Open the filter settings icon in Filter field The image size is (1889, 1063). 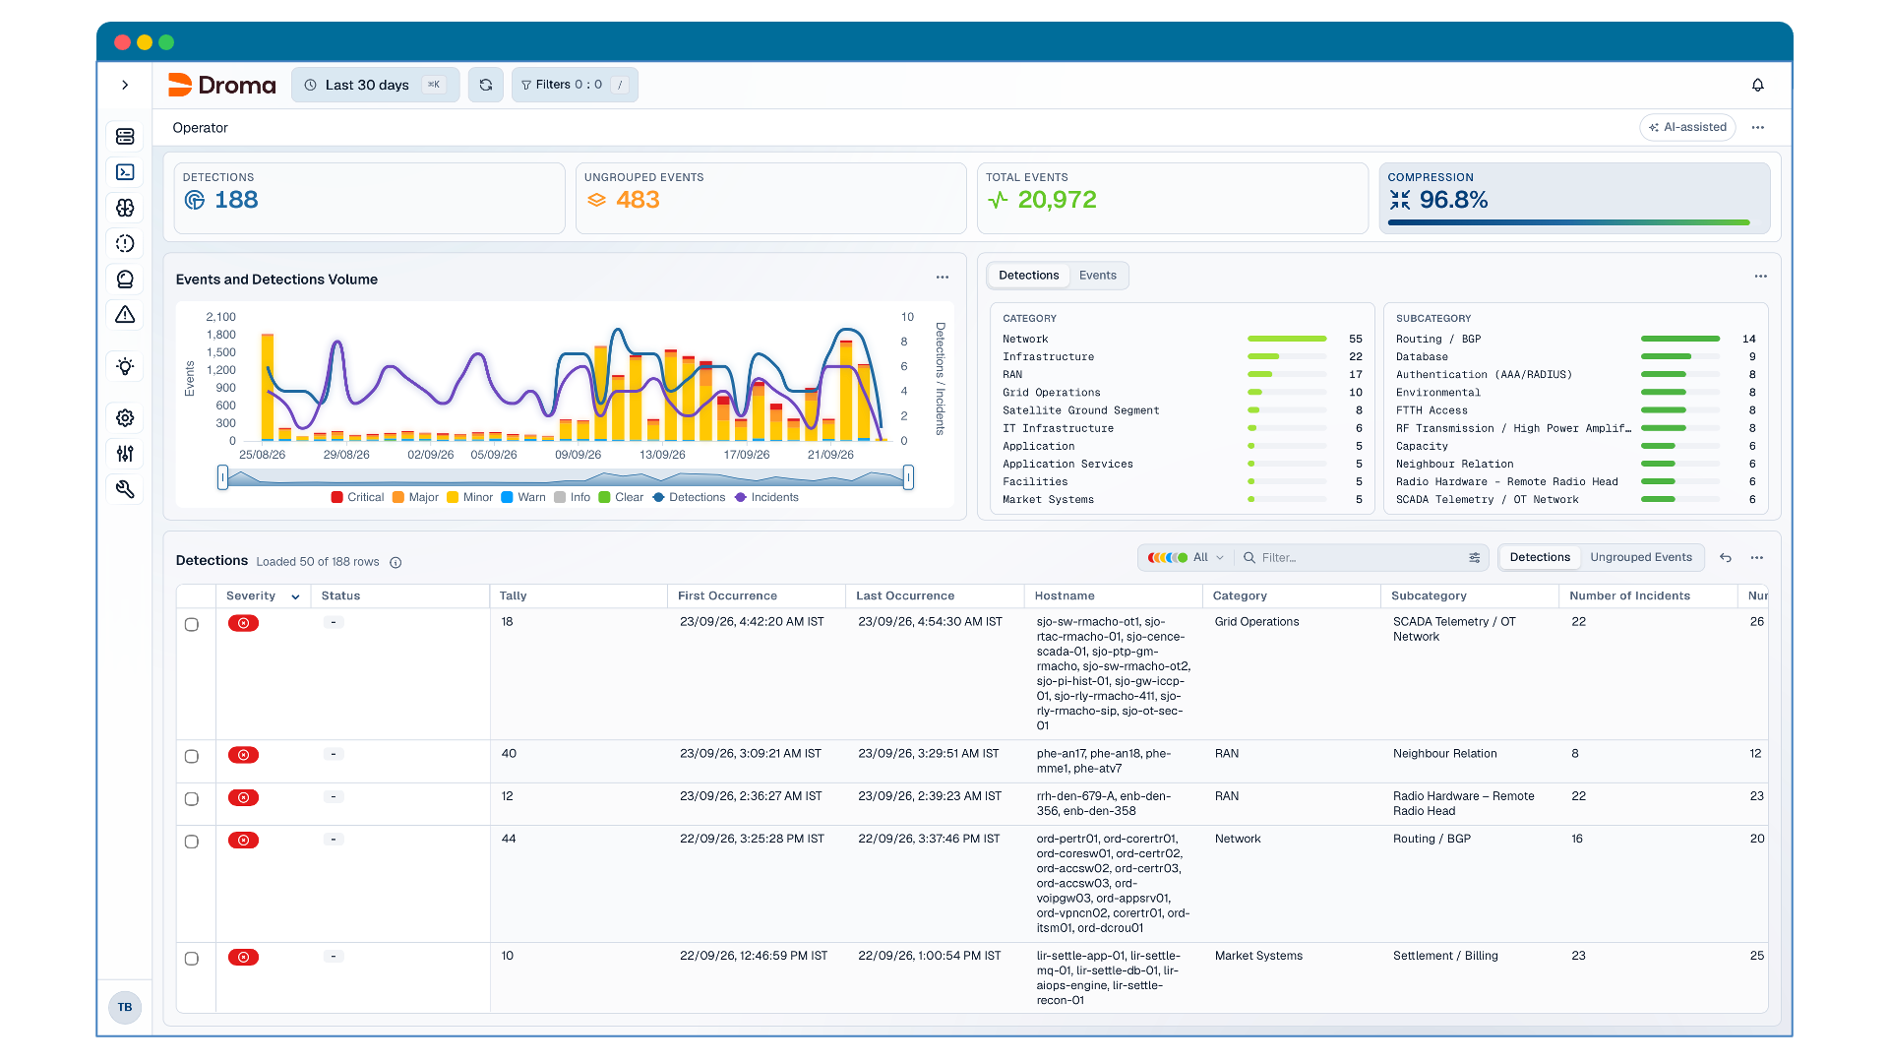point(1475,557)
